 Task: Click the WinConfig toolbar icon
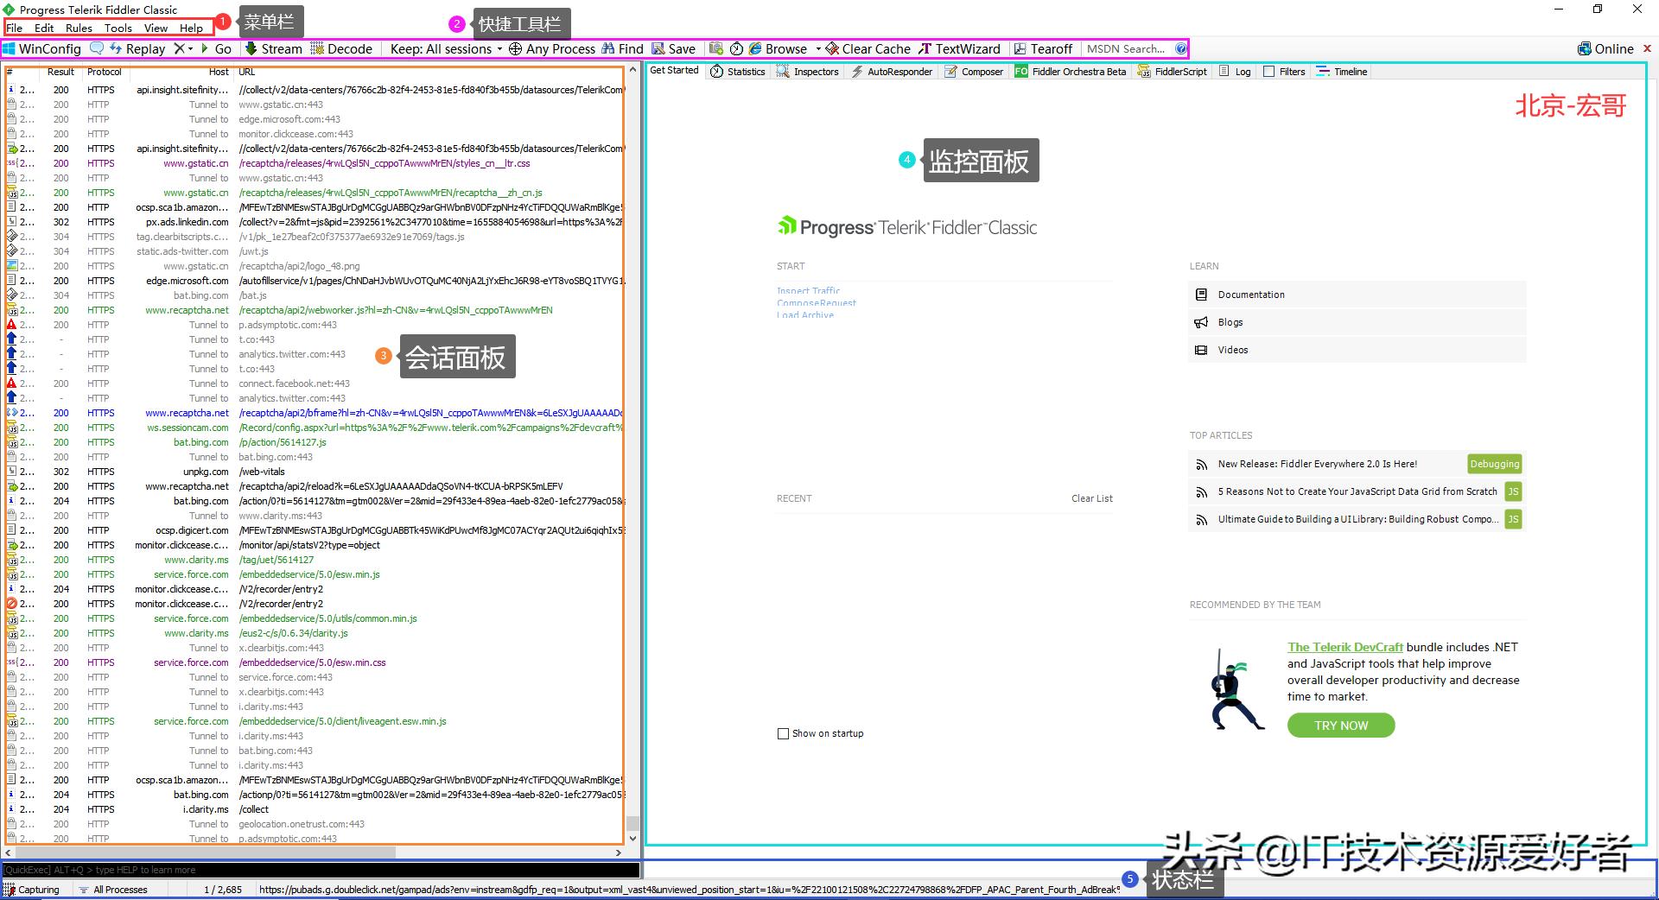click(41, 49)
